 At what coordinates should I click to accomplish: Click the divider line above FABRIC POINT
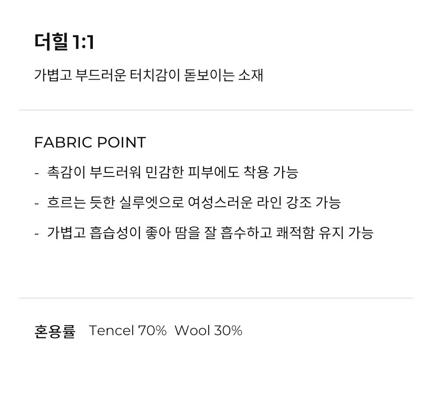click(216, 110)
